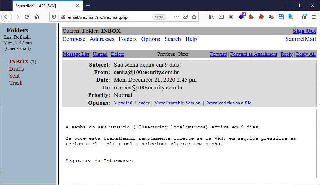Delete this message via Delete link

[117, 54]
